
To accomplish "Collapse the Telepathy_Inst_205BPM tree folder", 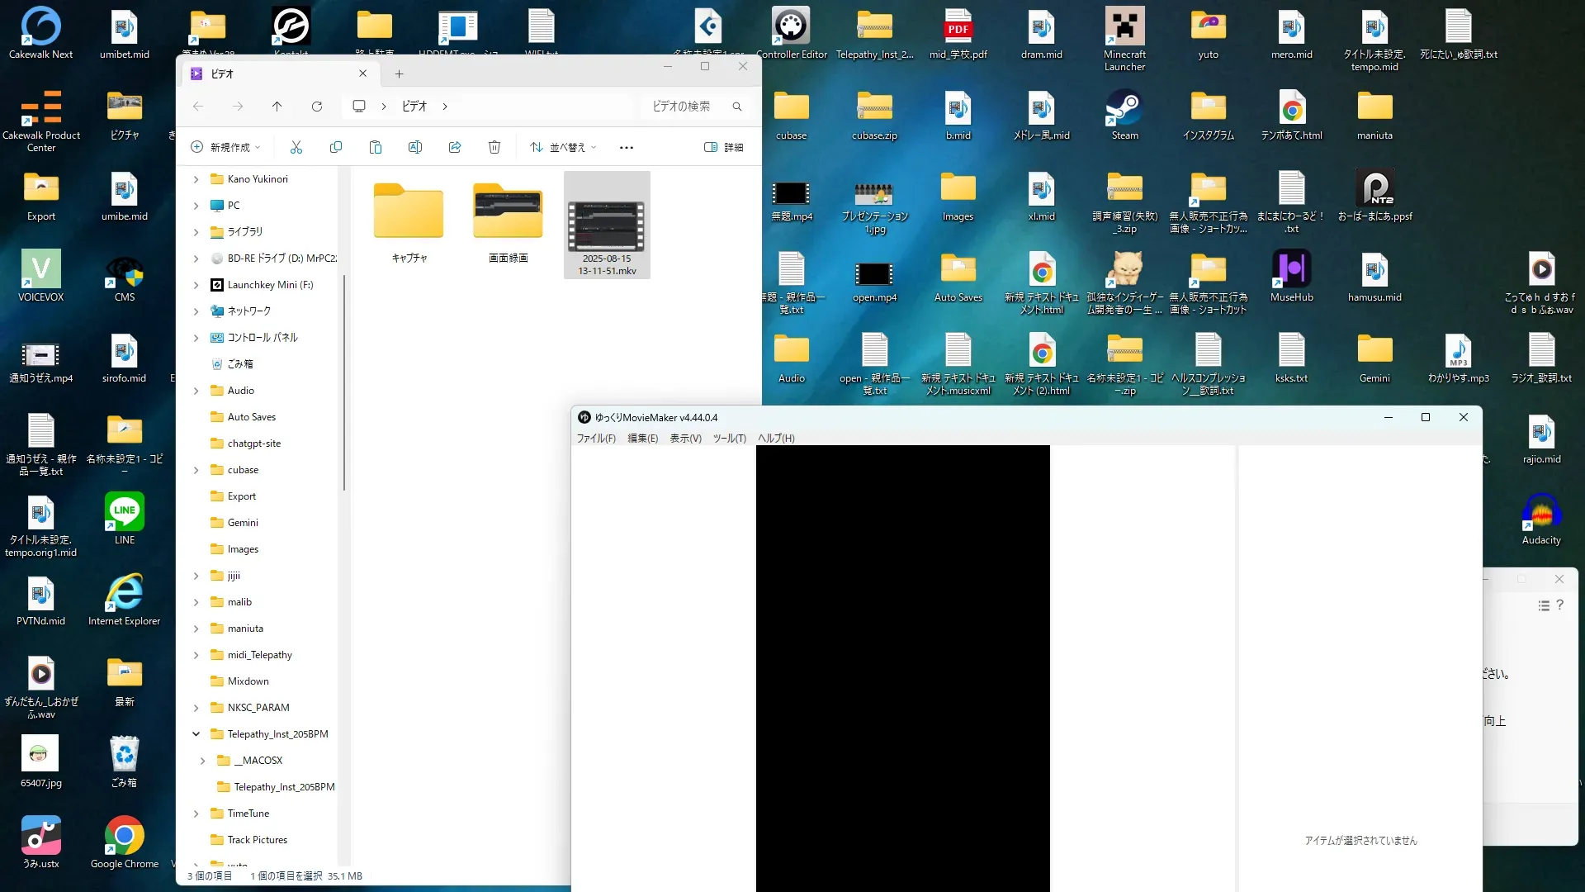I will [x=196, y=733].
